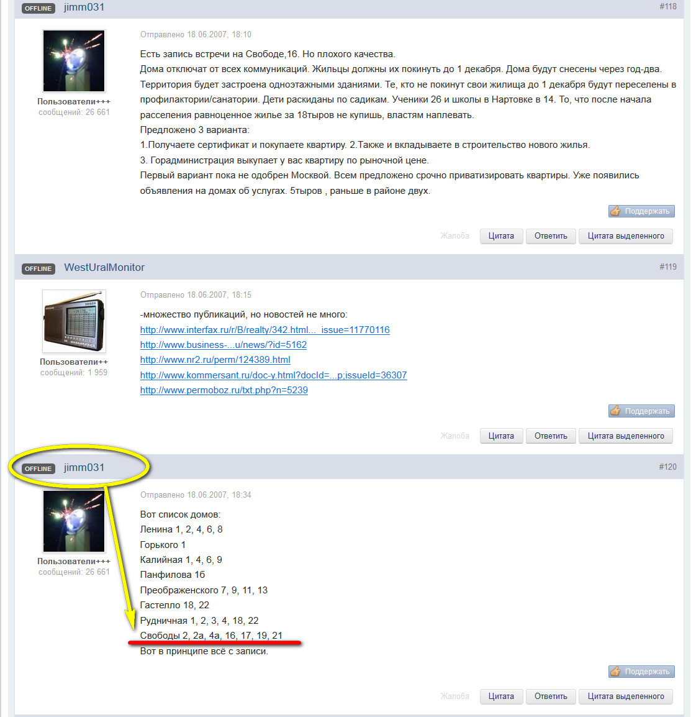Open the permoboz.ru link

(x=224, y=390)
